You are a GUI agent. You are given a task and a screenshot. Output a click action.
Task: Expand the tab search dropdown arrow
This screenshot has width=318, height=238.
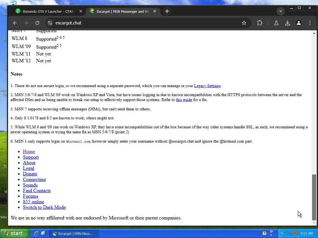pyautogui.click(x=281, y=11)
